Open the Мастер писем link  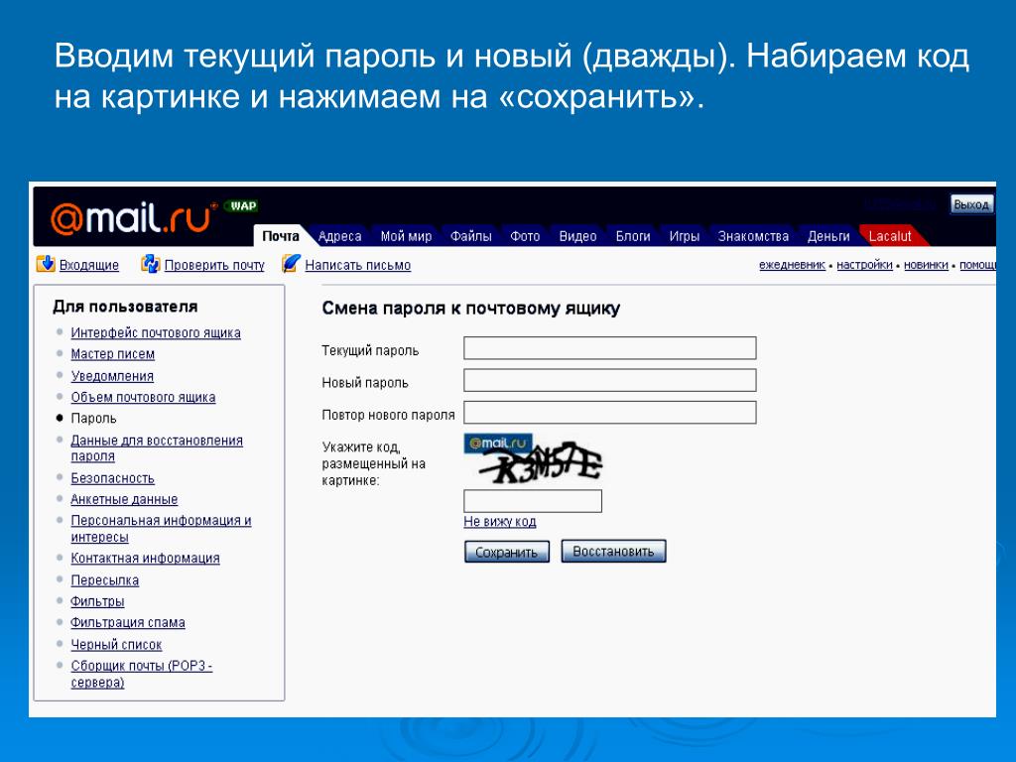(113, 354)
